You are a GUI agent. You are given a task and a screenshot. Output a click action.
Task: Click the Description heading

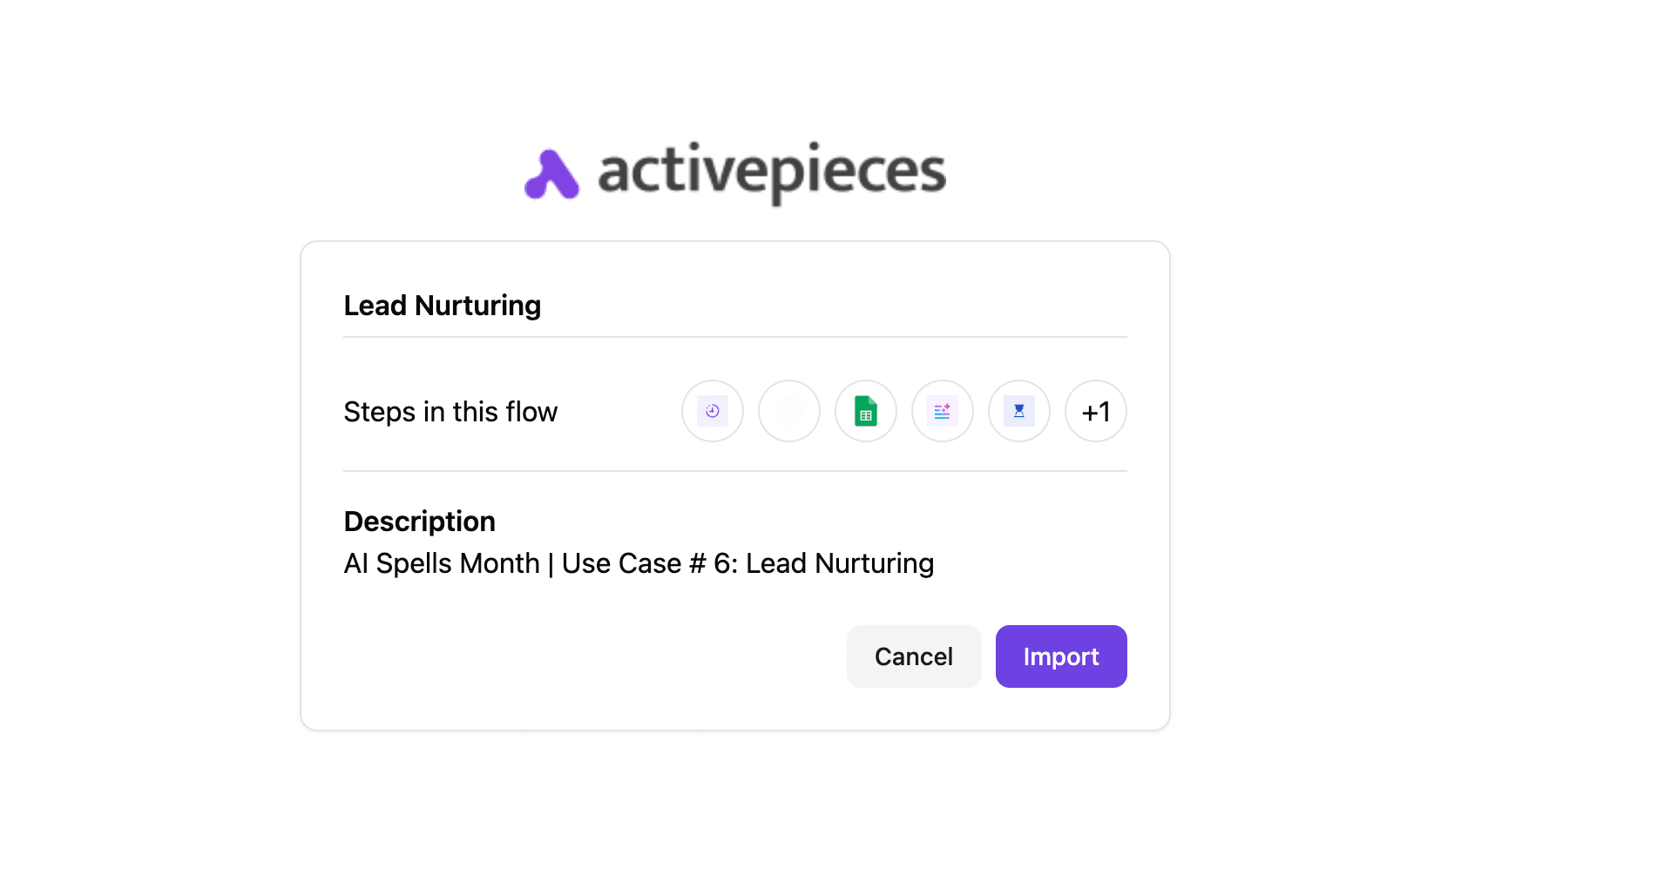tap(419, 522)
